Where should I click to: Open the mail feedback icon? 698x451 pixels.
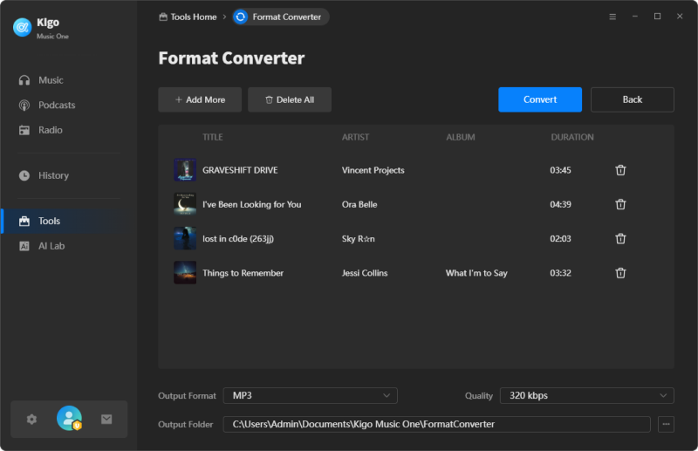click(106, 419)
